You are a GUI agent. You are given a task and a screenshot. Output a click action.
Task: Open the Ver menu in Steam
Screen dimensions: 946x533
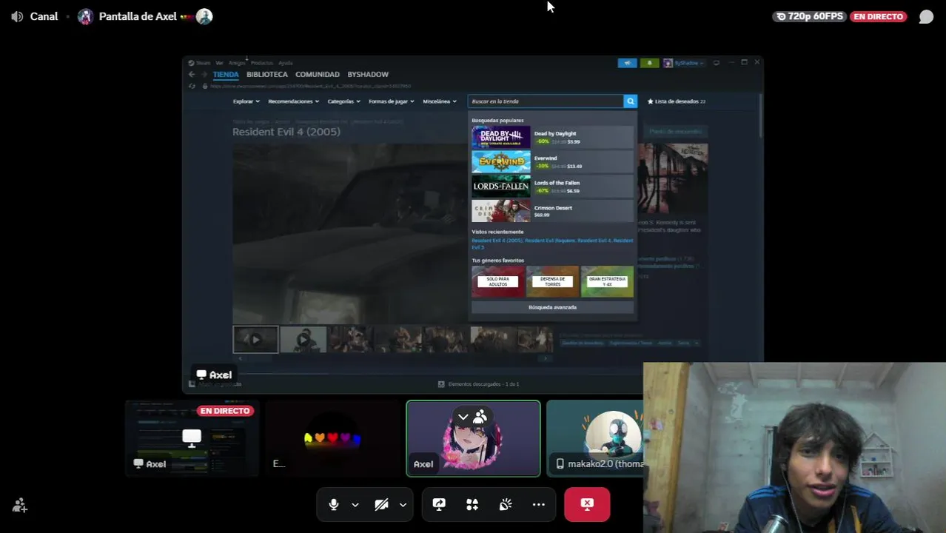[219, 63]
